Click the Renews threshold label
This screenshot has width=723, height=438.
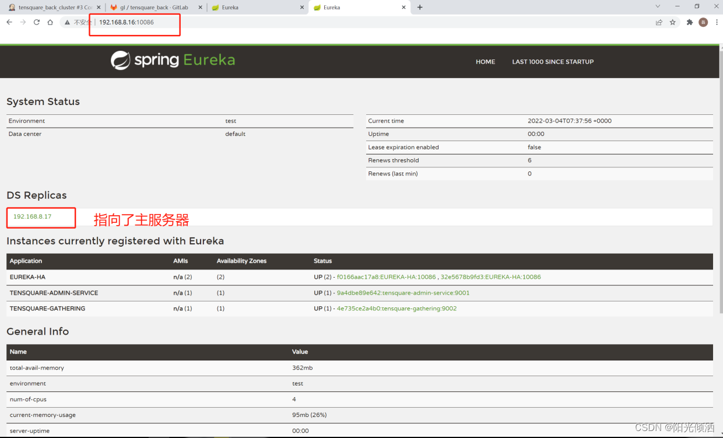(393, 160)
